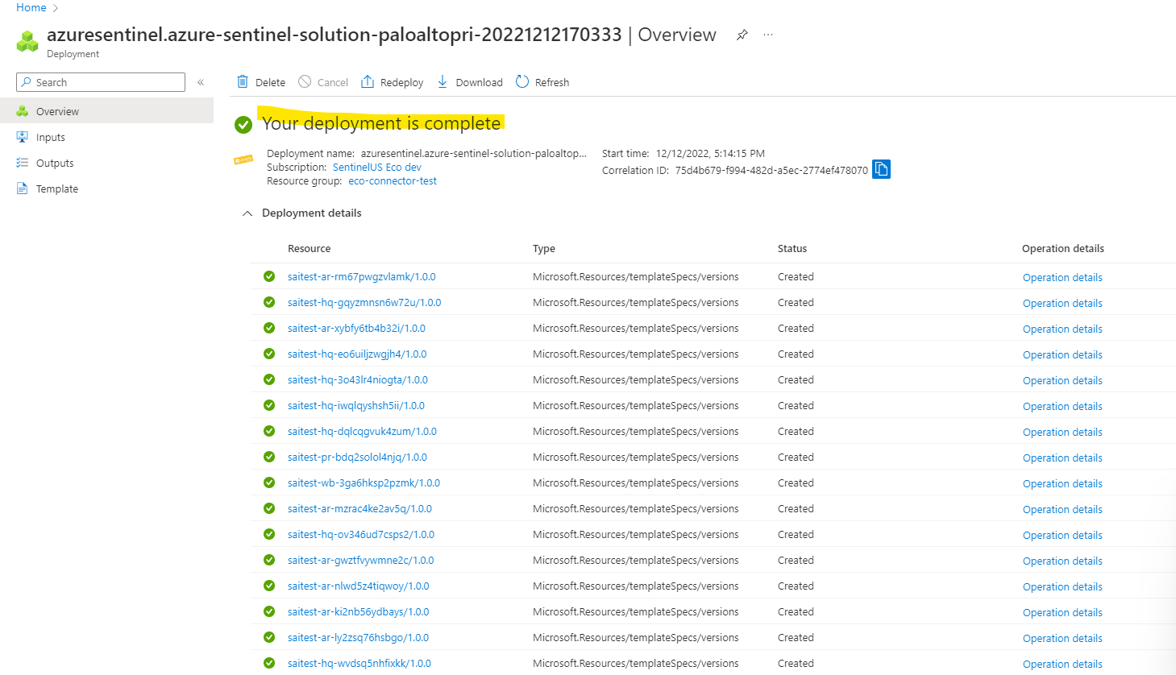1176x675 pixels.
Task: Click inside the sidebar Search field
Action: coord(105,82)
